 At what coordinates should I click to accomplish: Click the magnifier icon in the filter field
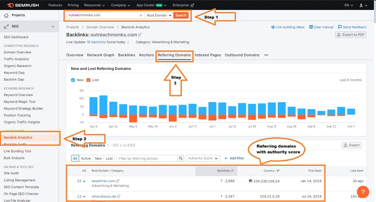[x=181, y=158]
